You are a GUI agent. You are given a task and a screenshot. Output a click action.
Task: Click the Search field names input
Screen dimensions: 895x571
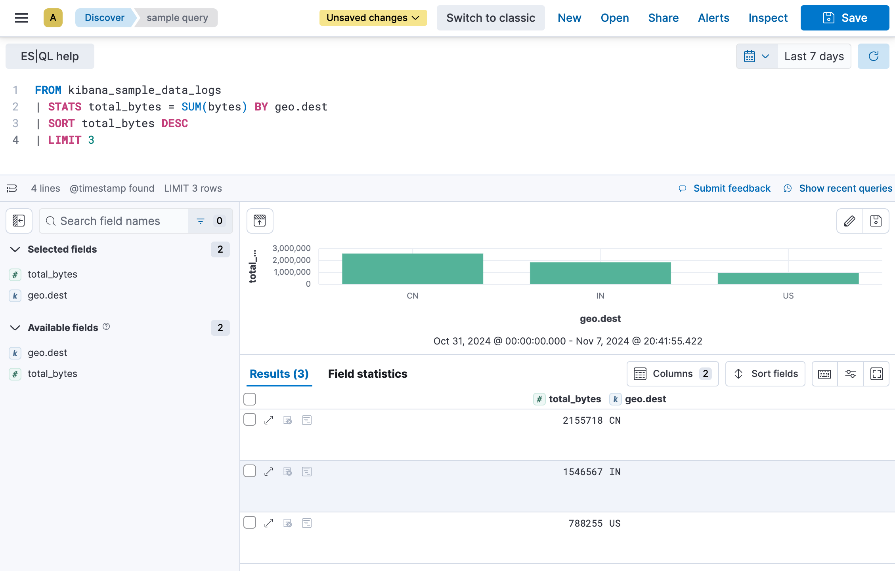(115, 221)
